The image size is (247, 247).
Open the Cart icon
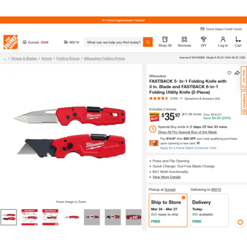click(238, 42)
